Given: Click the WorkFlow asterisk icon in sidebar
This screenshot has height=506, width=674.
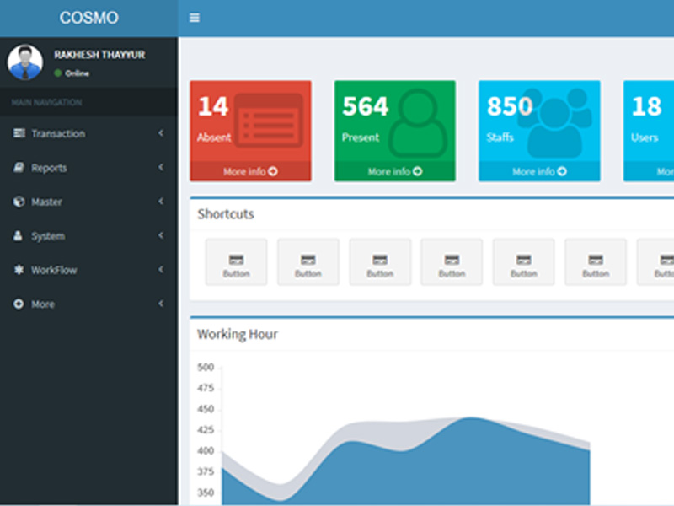Looking at the screenshot, I should click(19, 271).
